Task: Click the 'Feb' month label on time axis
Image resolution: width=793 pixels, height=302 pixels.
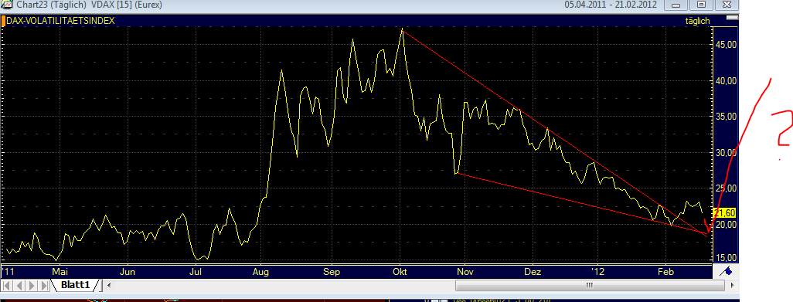Action: (x=665, y=271)
